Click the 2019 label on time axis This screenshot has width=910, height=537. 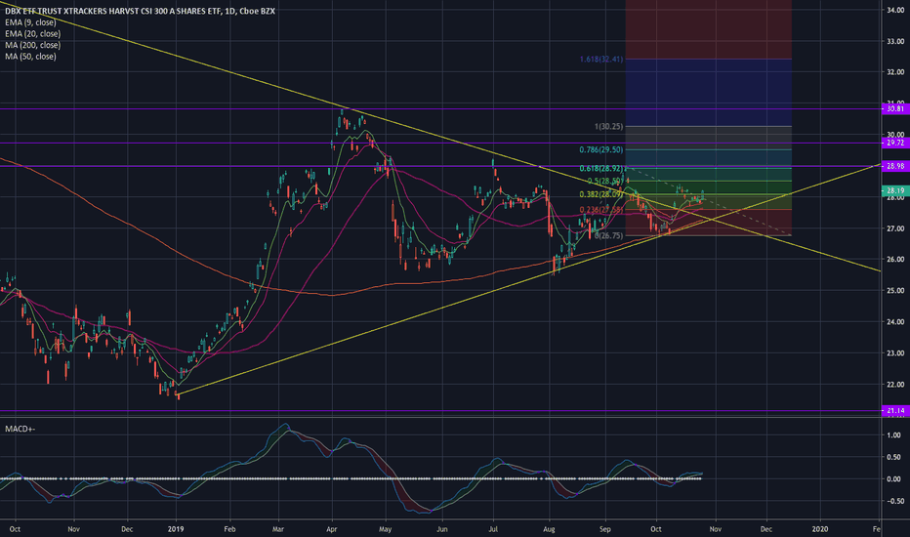click(x=176, y=529)
